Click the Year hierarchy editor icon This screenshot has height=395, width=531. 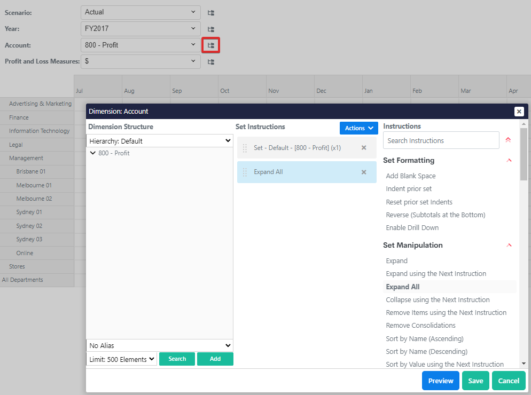point(210,29)
